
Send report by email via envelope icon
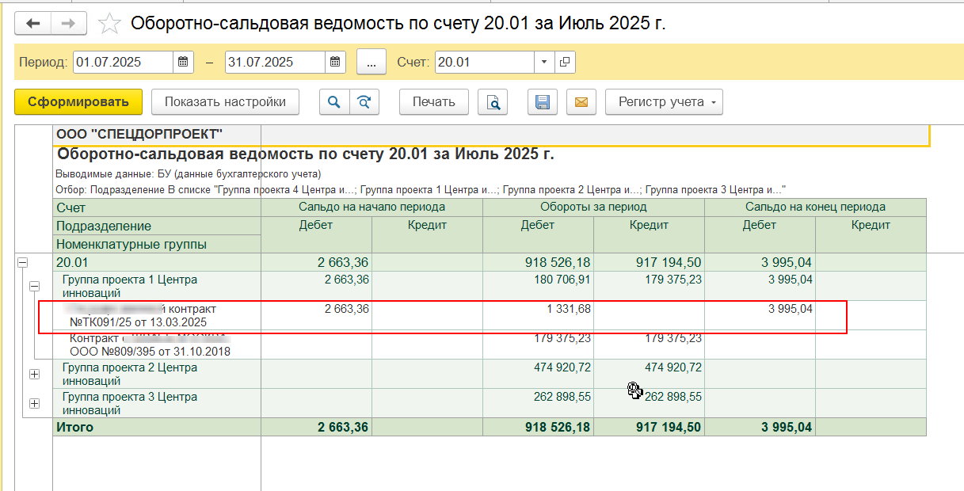point(581,101)
